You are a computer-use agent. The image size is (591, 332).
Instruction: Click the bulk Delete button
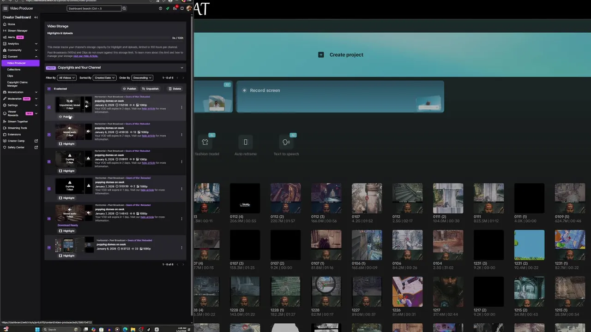point(175,89)
